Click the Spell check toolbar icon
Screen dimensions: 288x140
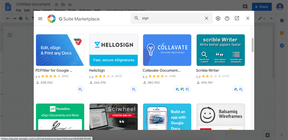coord(27,18)
